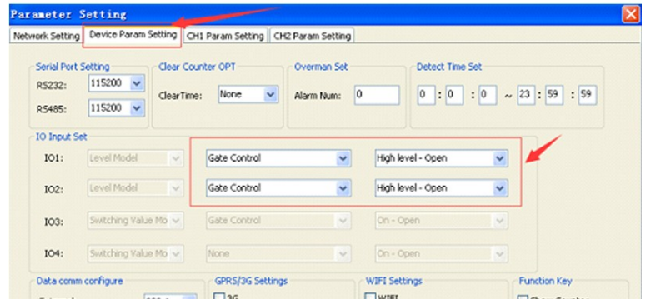Click the Alarm Num input field

tap(377, 95)
